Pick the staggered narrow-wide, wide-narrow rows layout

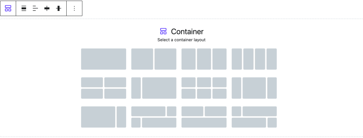pos(254,117)
